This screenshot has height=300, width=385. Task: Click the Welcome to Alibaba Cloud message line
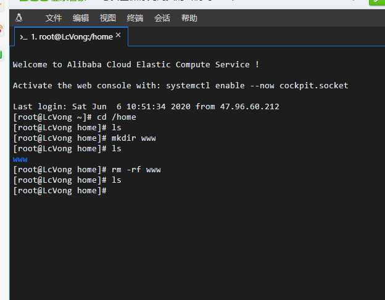136,65
